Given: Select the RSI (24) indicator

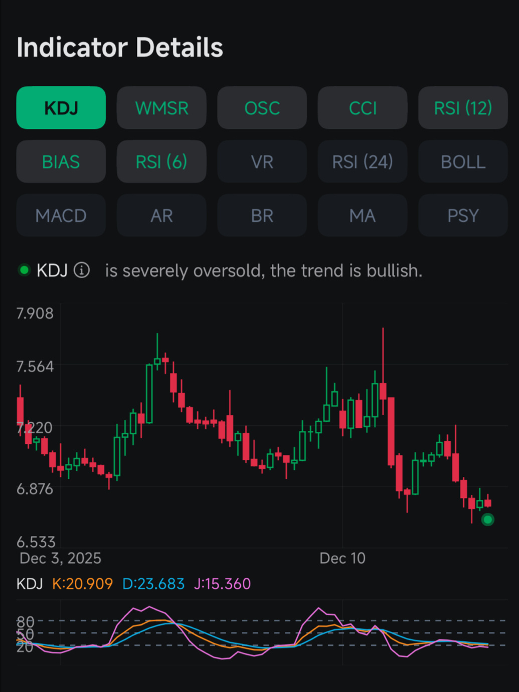Looking at the screenshot, I should point(363,161).
